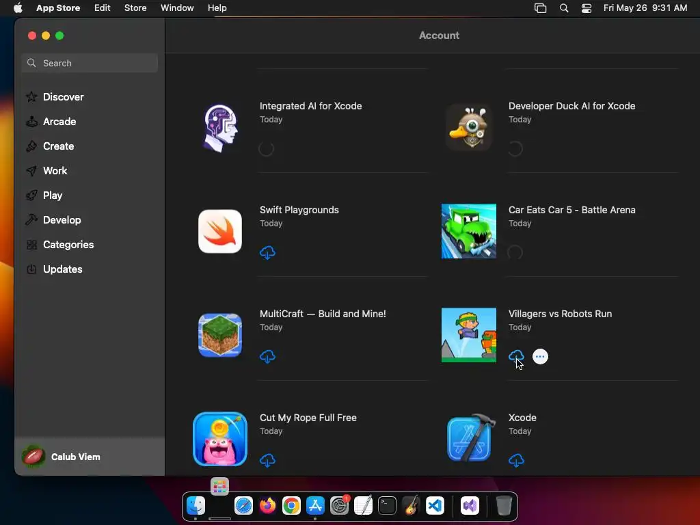
Task: Open TextEdit from the Dock
Action: coord(364,505)
